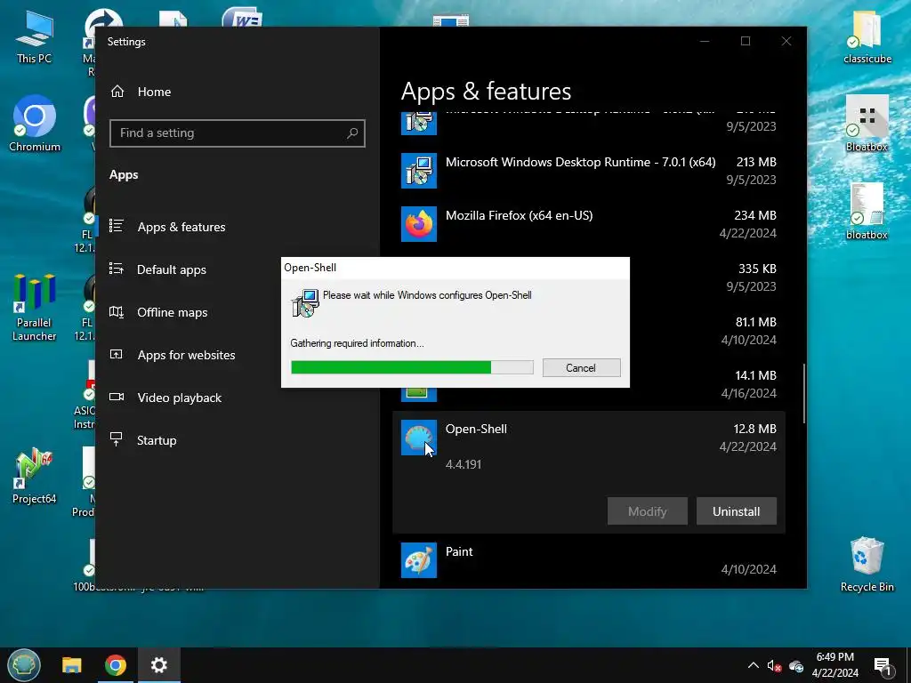The height and width of the screenshot is (683, 911).
Task: Click the Open-Shell progress bar
Action: tap(412, 367)
